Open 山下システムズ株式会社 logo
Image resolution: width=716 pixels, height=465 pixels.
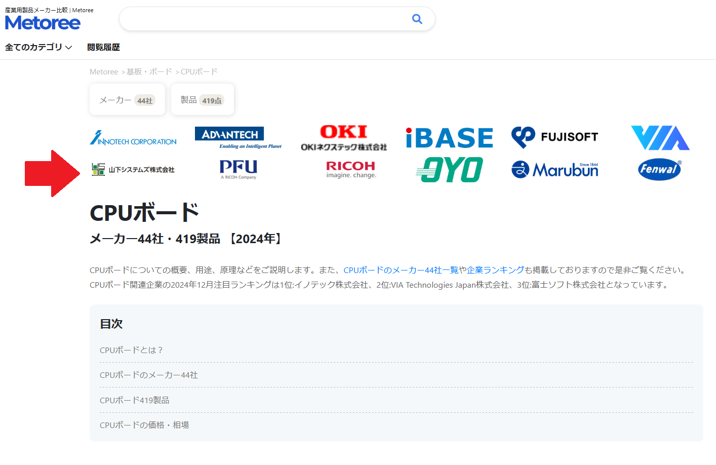133,170
